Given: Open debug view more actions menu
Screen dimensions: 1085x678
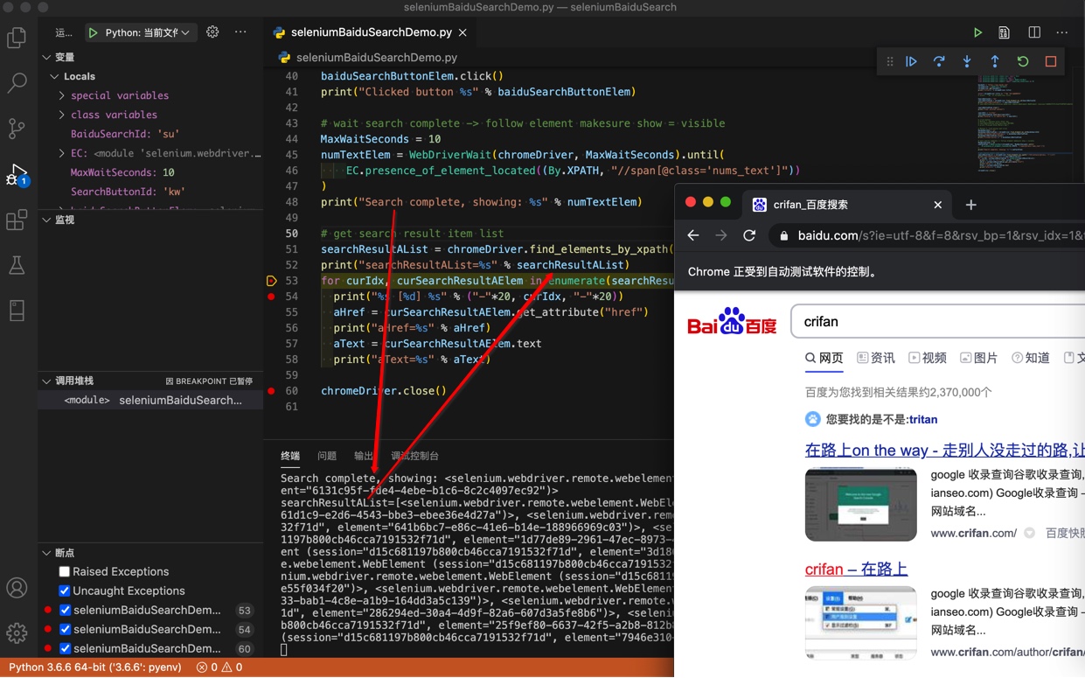Looking at the screenshot, I should coord(240,32).
